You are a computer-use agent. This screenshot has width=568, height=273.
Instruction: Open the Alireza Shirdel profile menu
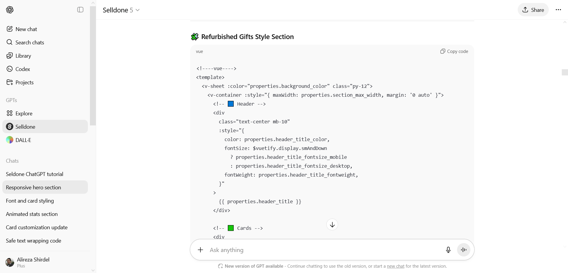point(45,262)
